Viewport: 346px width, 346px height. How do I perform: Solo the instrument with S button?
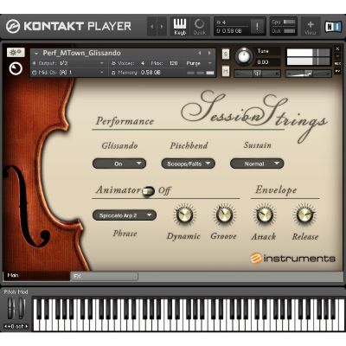coord(226,54)
